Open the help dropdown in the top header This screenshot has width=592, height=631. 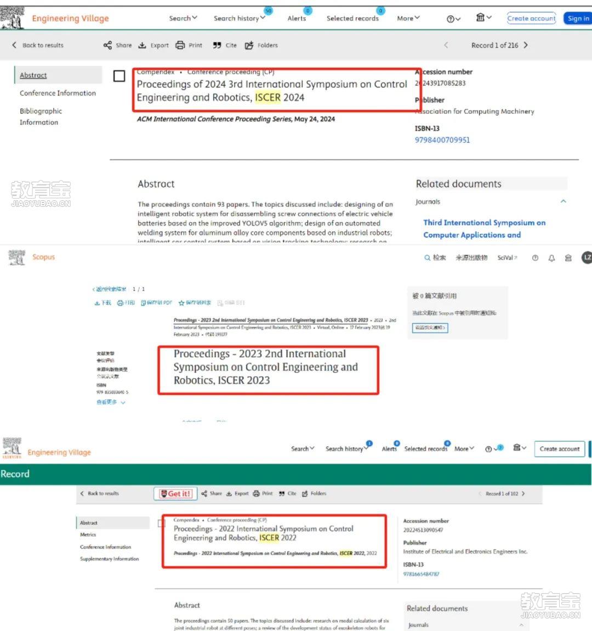pyautogui.click(x=453, y=19)
